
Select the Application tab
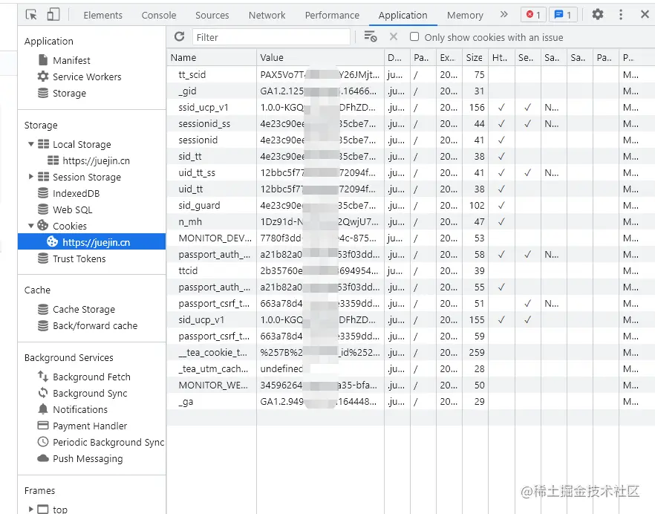(x=403, y=16)
